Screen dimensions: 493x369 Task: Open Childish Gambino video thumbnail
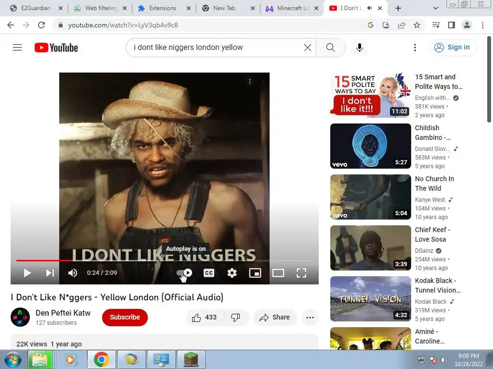(x=370, y=146)
